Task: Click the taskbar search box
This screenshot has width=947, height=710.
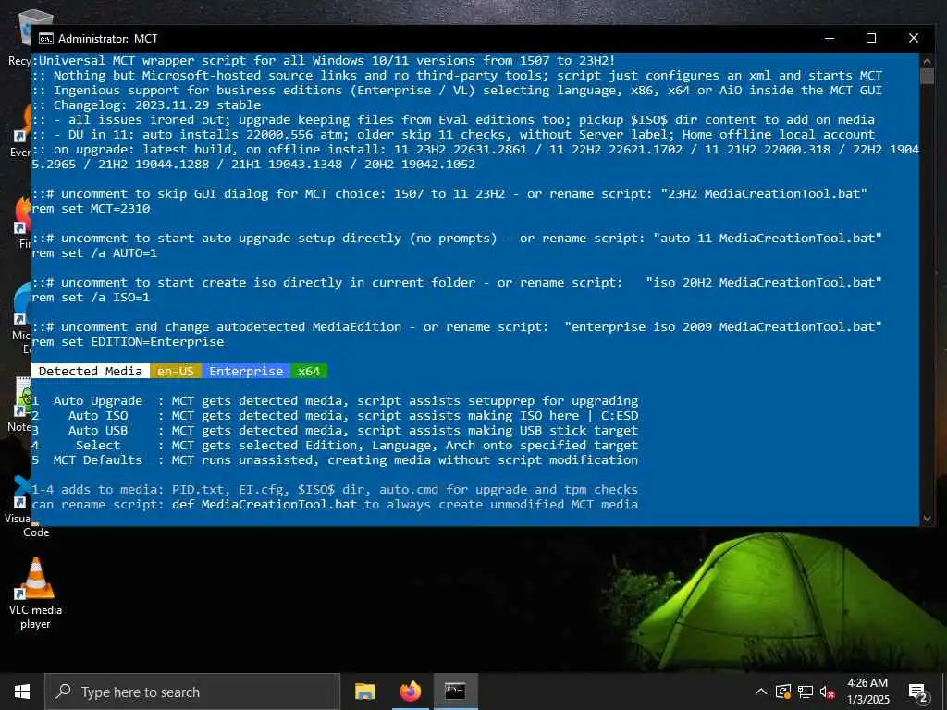Action: pyautogui.click(x=192, y=692)
